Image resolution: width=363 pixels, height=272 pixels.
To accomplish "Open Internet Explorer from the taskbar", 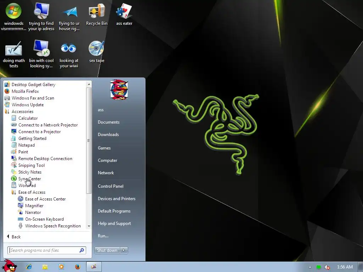I will (29, 267).
